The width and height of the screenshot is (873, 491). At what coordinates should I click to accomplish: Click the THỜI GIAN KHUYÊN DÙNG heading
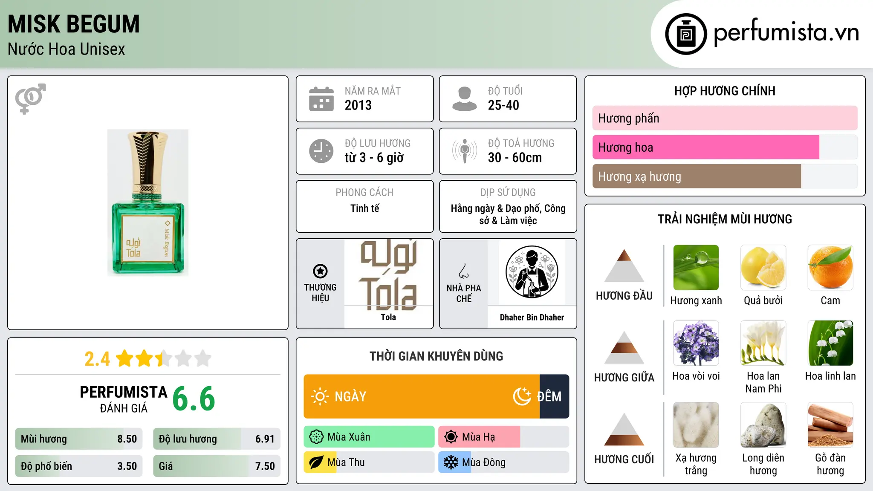click(x=436, y=356)
